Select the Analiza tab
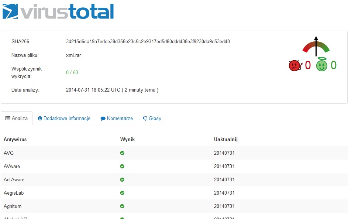Screen dimensions: 348x219 [x=17, y=119]
